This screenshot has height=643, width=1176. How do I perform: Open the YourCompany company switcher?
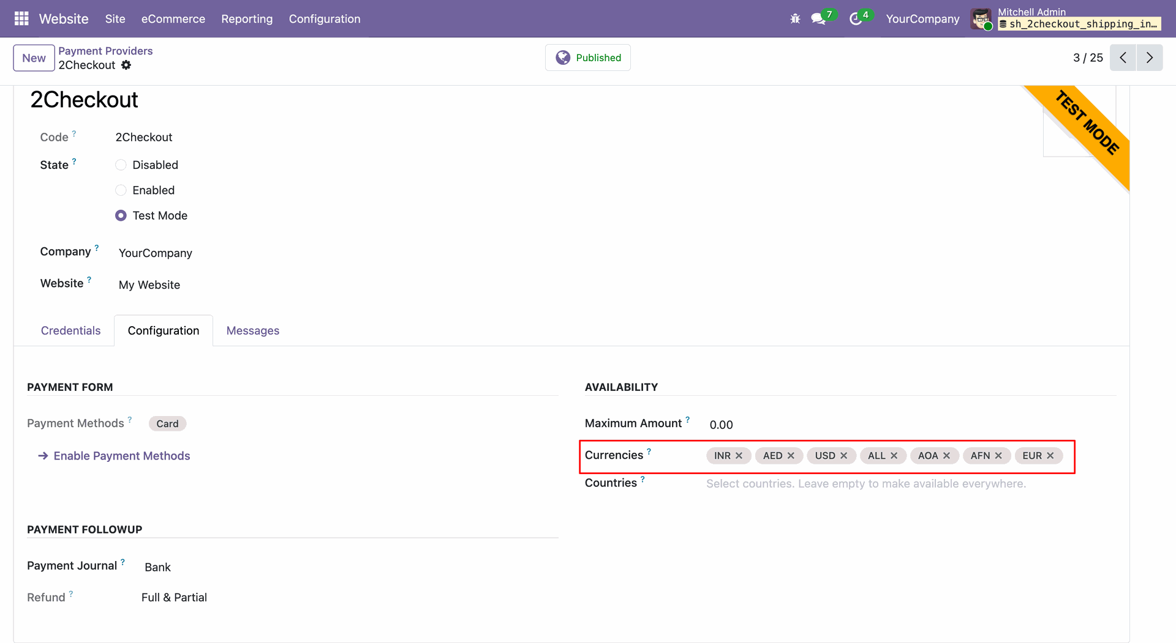coord(922,19)
